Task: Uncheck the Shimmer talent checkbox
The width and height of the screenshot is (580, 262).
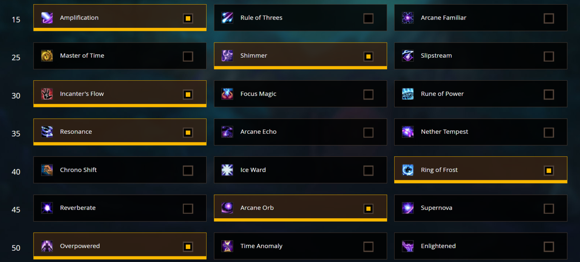Action: pyautogui.click(x=368, y=57)
